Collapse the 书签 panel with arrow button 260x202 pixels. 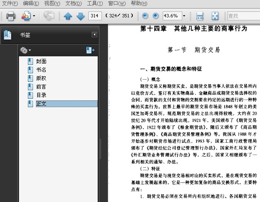point(94,35)
